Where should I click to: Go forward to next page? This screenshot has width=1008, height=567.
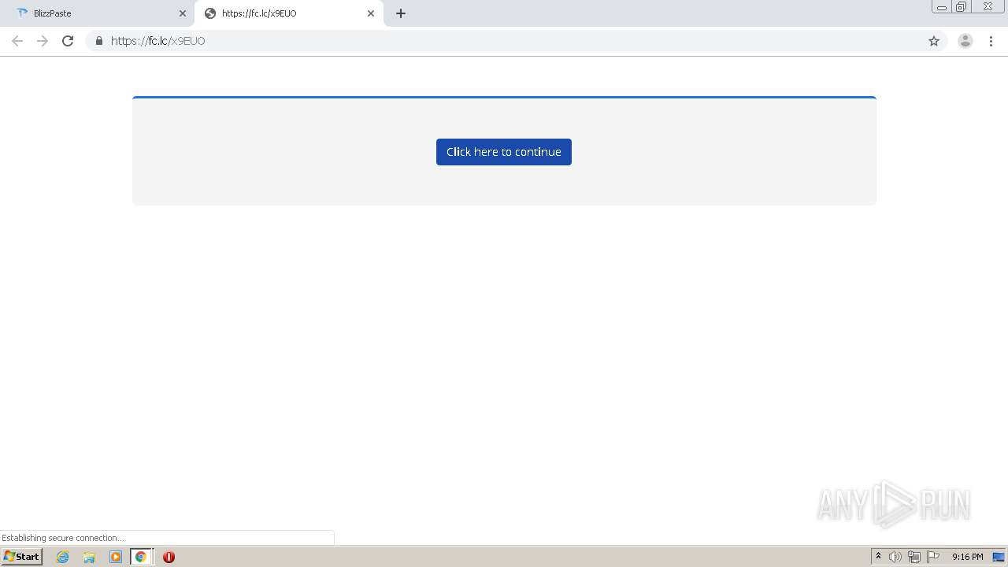pos(43,41)
